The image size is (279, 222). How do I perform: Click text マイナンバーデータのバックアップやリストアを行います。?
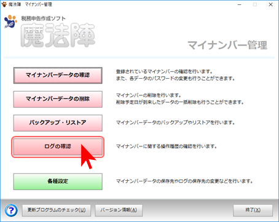[175, 122]
